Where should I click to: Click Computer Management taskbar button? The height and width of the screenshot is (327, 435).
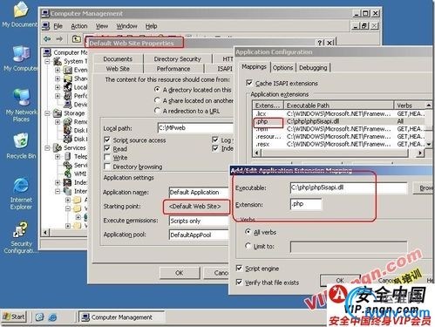tap(121, 317)
